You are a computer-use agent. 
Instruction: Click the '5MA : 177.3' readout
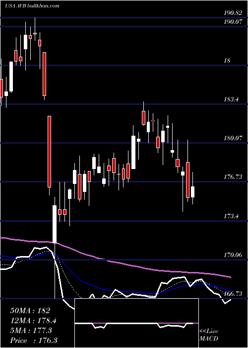31,331
